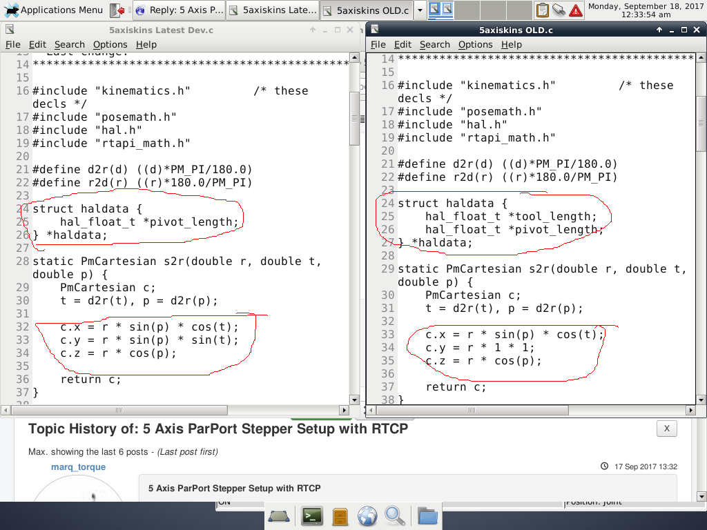This screenshot has height=530, width=707.
Task: Click horizontal scrollbar right arrow in OLD.c window
Action: point(691,410)
